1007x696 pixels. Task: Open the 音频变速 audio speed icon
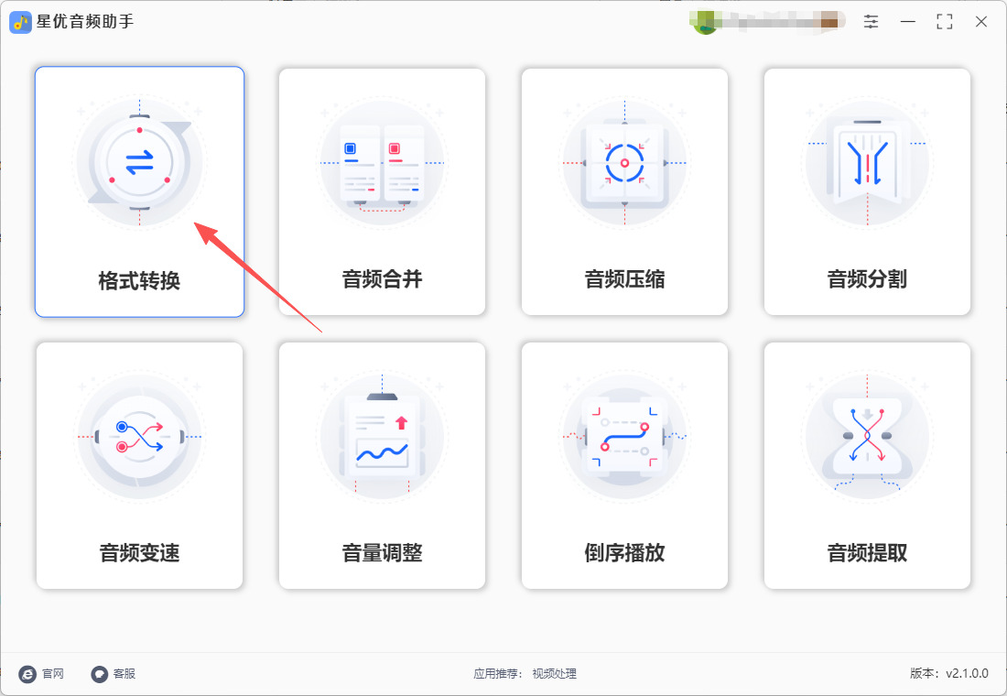tap(139, 436)
